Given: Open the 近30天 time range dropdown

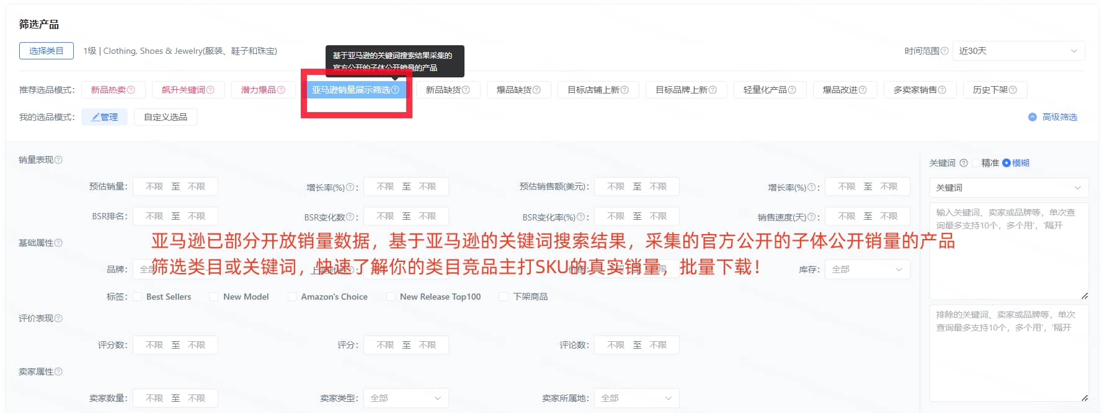Looking at the screenshot, I should click(1018, 51).
